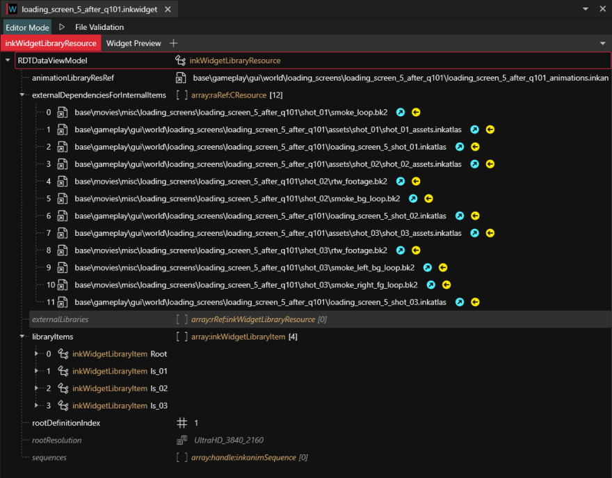The image size is (612, 478).
Task: Click the File Validation play icon
Action: pyautogui.click(x=62, y=27)
